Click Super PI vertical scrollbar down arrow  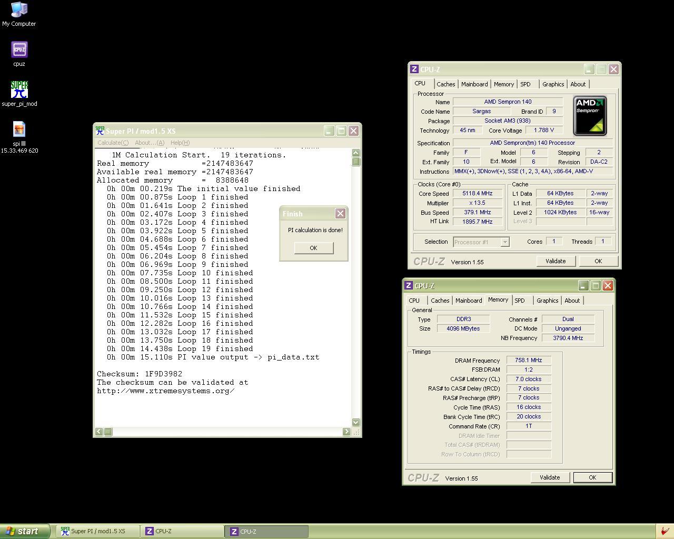(x=356, y=422)
